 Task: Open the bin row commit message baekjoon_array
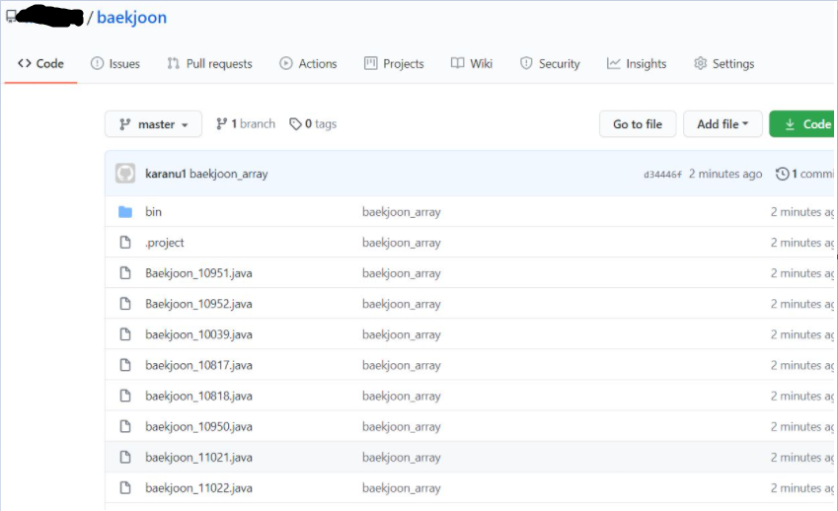click(x=402, y=212)
